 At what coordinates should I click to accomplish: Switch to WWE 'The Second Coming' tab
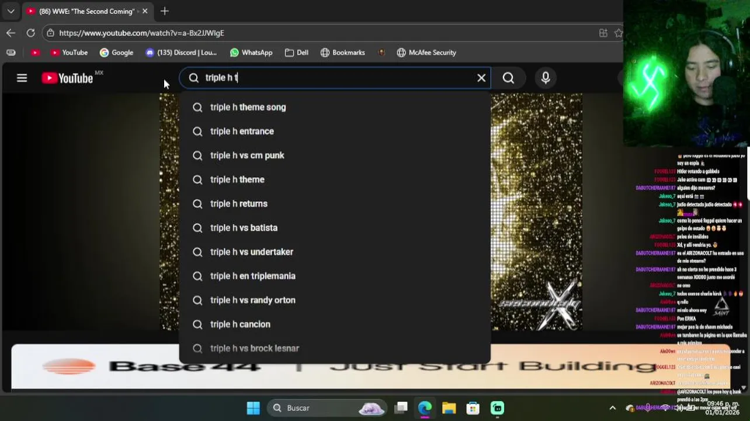[86, 11]
